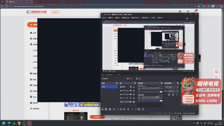Click 热门封面制作指南 banner
224x126 pixels.
[82, 105]
